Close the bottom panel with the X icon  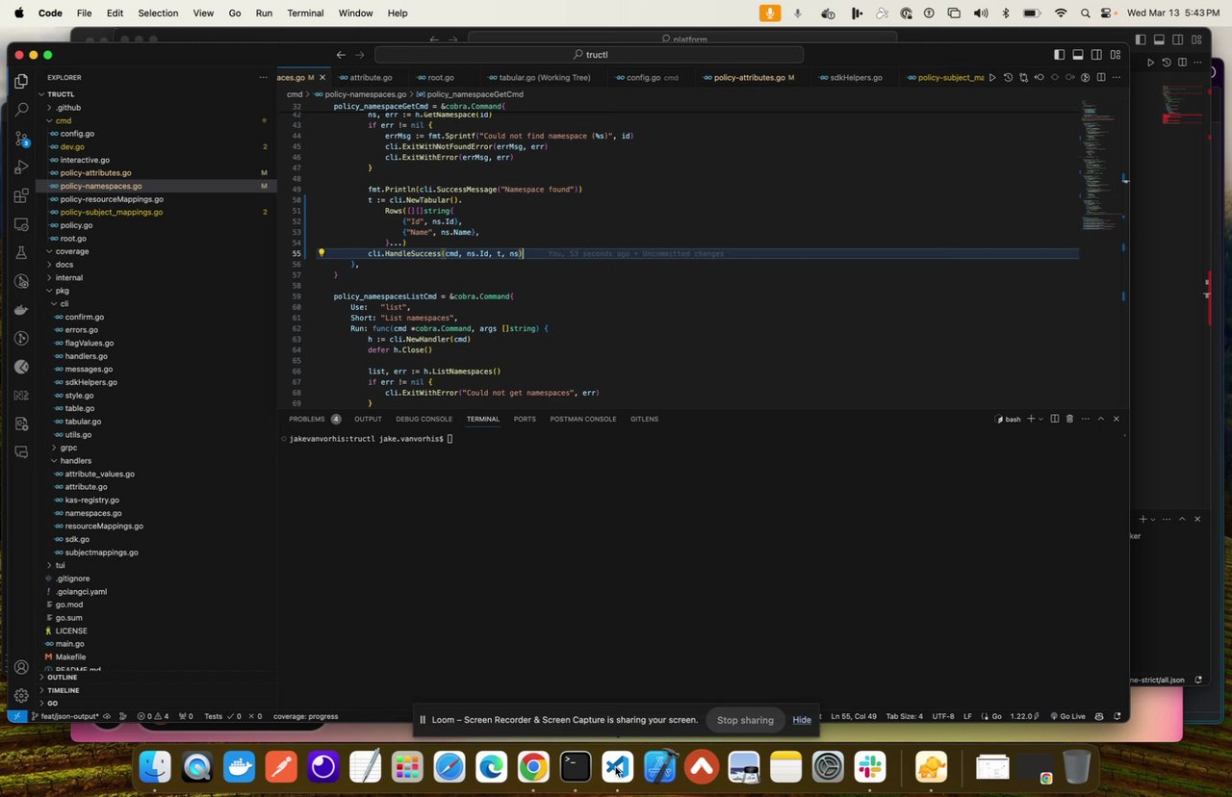(1116, 419)
